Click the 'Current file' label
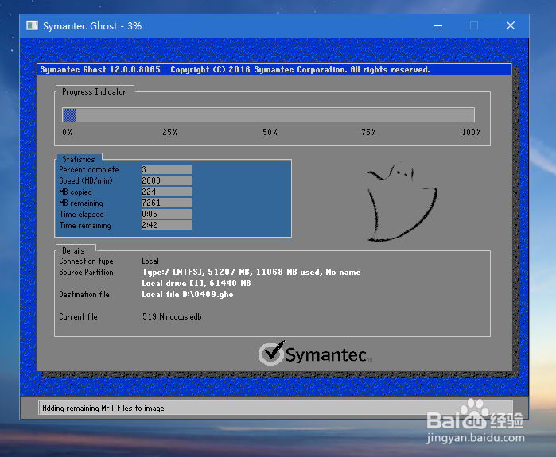The width and height of the screenshot is (556, 457). pyautogui.click(x=78, y=316)
